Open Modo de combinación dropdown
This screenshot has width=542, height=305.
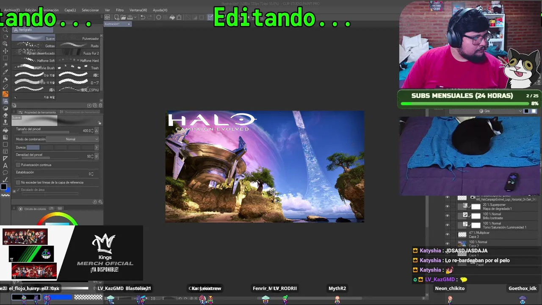(72, 139)
